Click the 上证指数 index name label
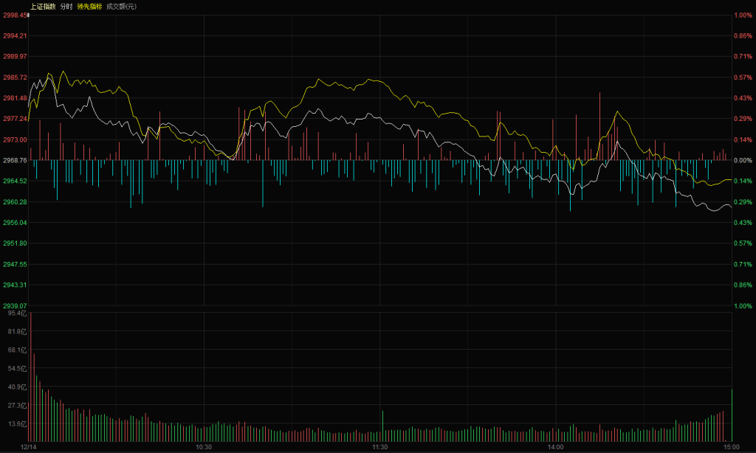This screenshot has width=756, height=453. click(43, 6)
